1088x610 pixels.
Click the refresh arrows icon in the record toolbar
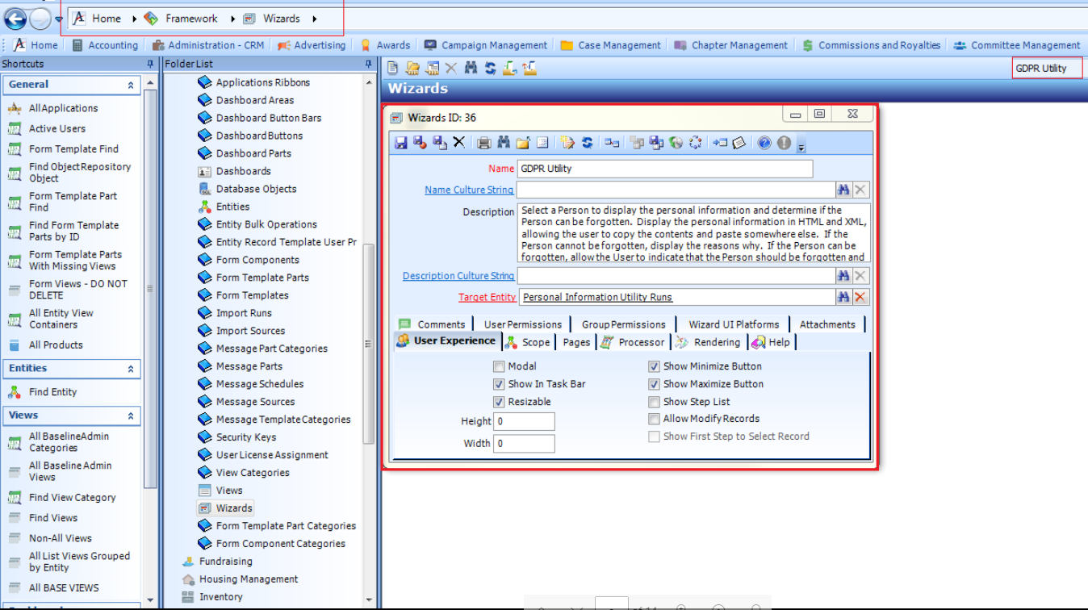(x=587, y=143)
